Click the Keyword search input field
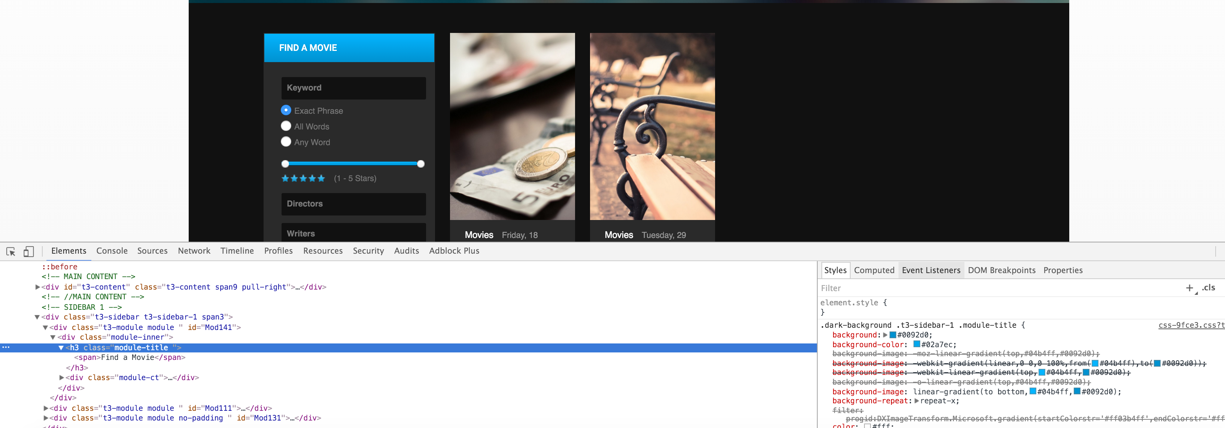 point(353,88)
